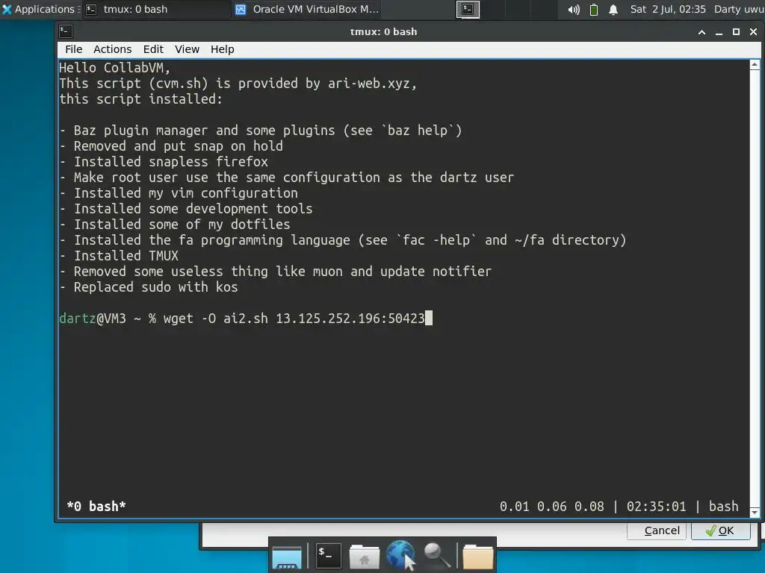This screenshot has width=765, height=573.
Task: Open the volume control icon
Action: click(574, 9)
